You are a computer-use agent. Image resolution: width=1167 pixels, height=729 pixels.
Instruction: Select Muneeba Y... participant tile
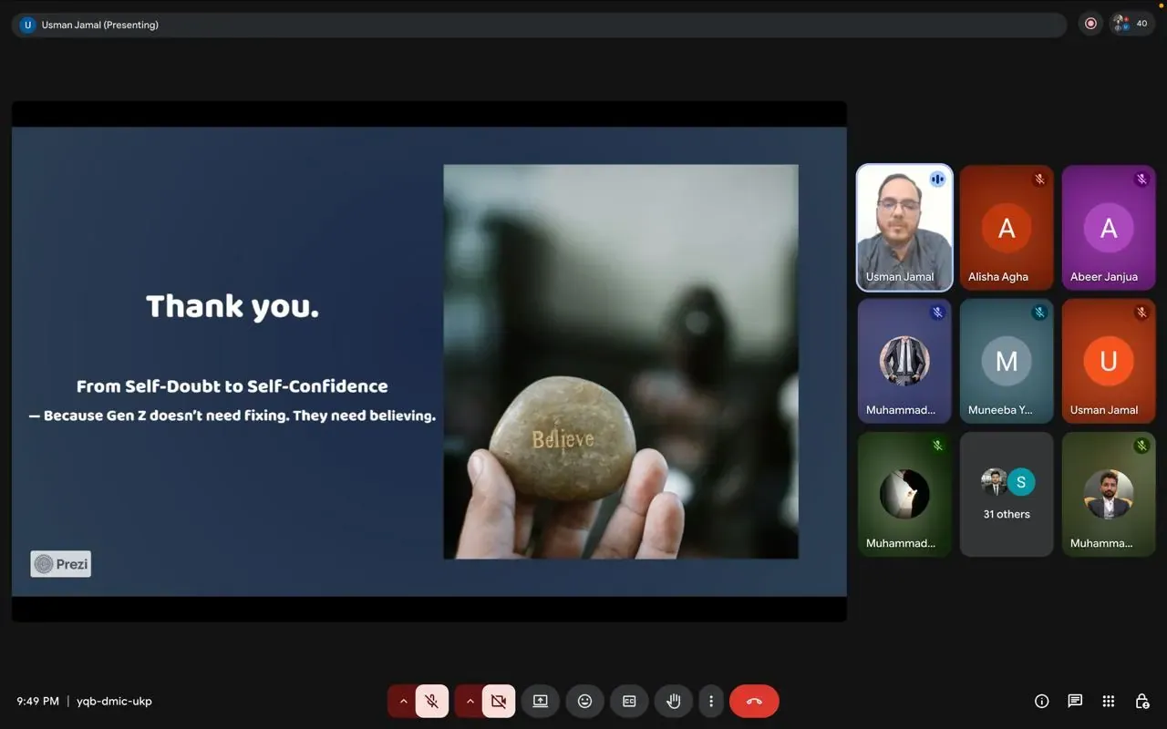[x=1007, y=361]
